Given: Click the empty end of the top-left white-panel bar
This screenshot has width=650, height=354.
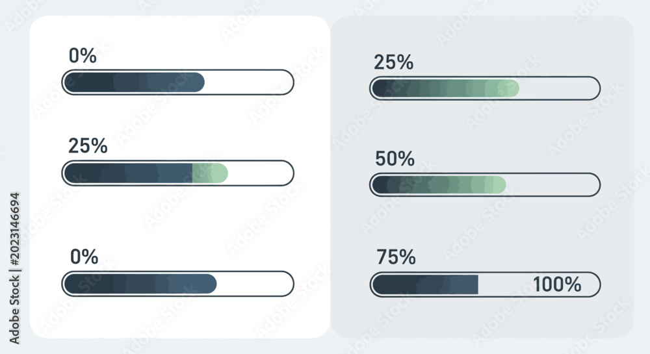Looking at the screenshot, I should coord(248,82).
